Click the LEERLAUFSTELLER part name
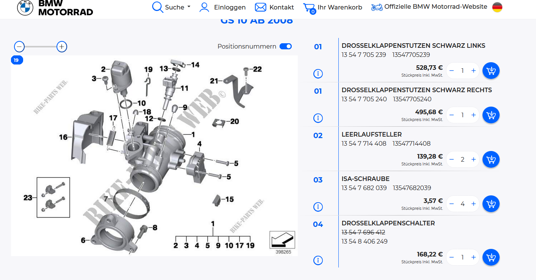 click(372, 134)
